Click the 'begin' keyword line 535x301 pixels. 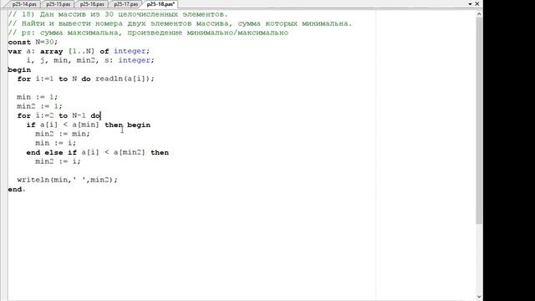click(19, 69)
